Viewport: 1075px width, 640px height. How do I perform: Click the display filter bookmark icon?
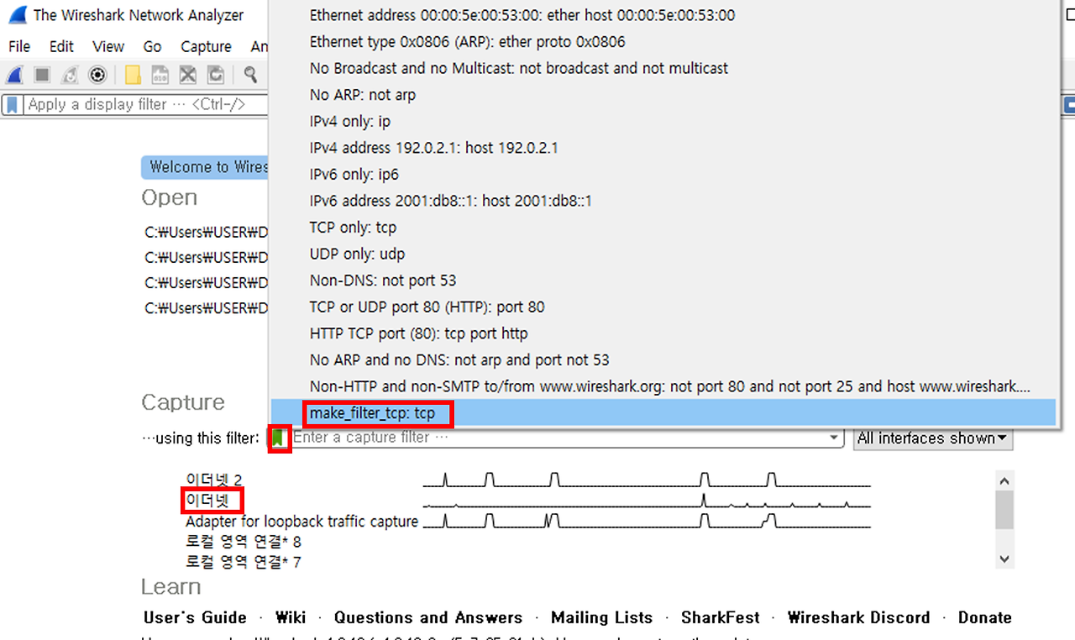coord(13,105)
